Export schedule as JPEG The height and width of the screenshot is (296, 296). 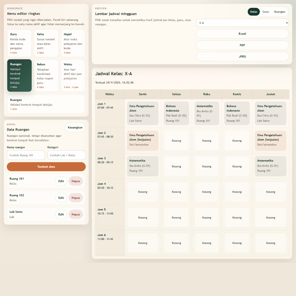coord(242,56)
